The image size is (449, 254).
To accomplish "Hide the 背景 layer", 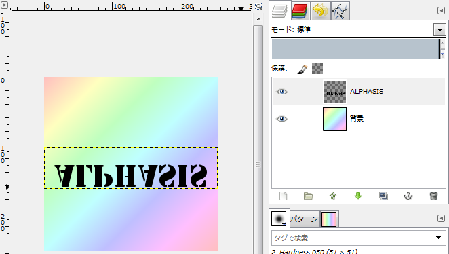I will coord(281,119).
